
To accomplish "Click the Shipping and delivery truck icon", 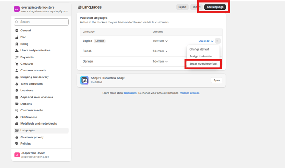I will point(17,77).
